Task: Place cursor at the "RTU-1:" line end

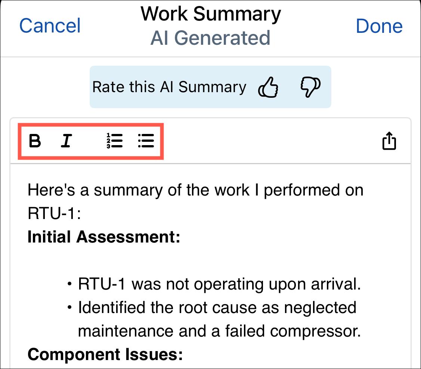Action: (x=81, y=214)
